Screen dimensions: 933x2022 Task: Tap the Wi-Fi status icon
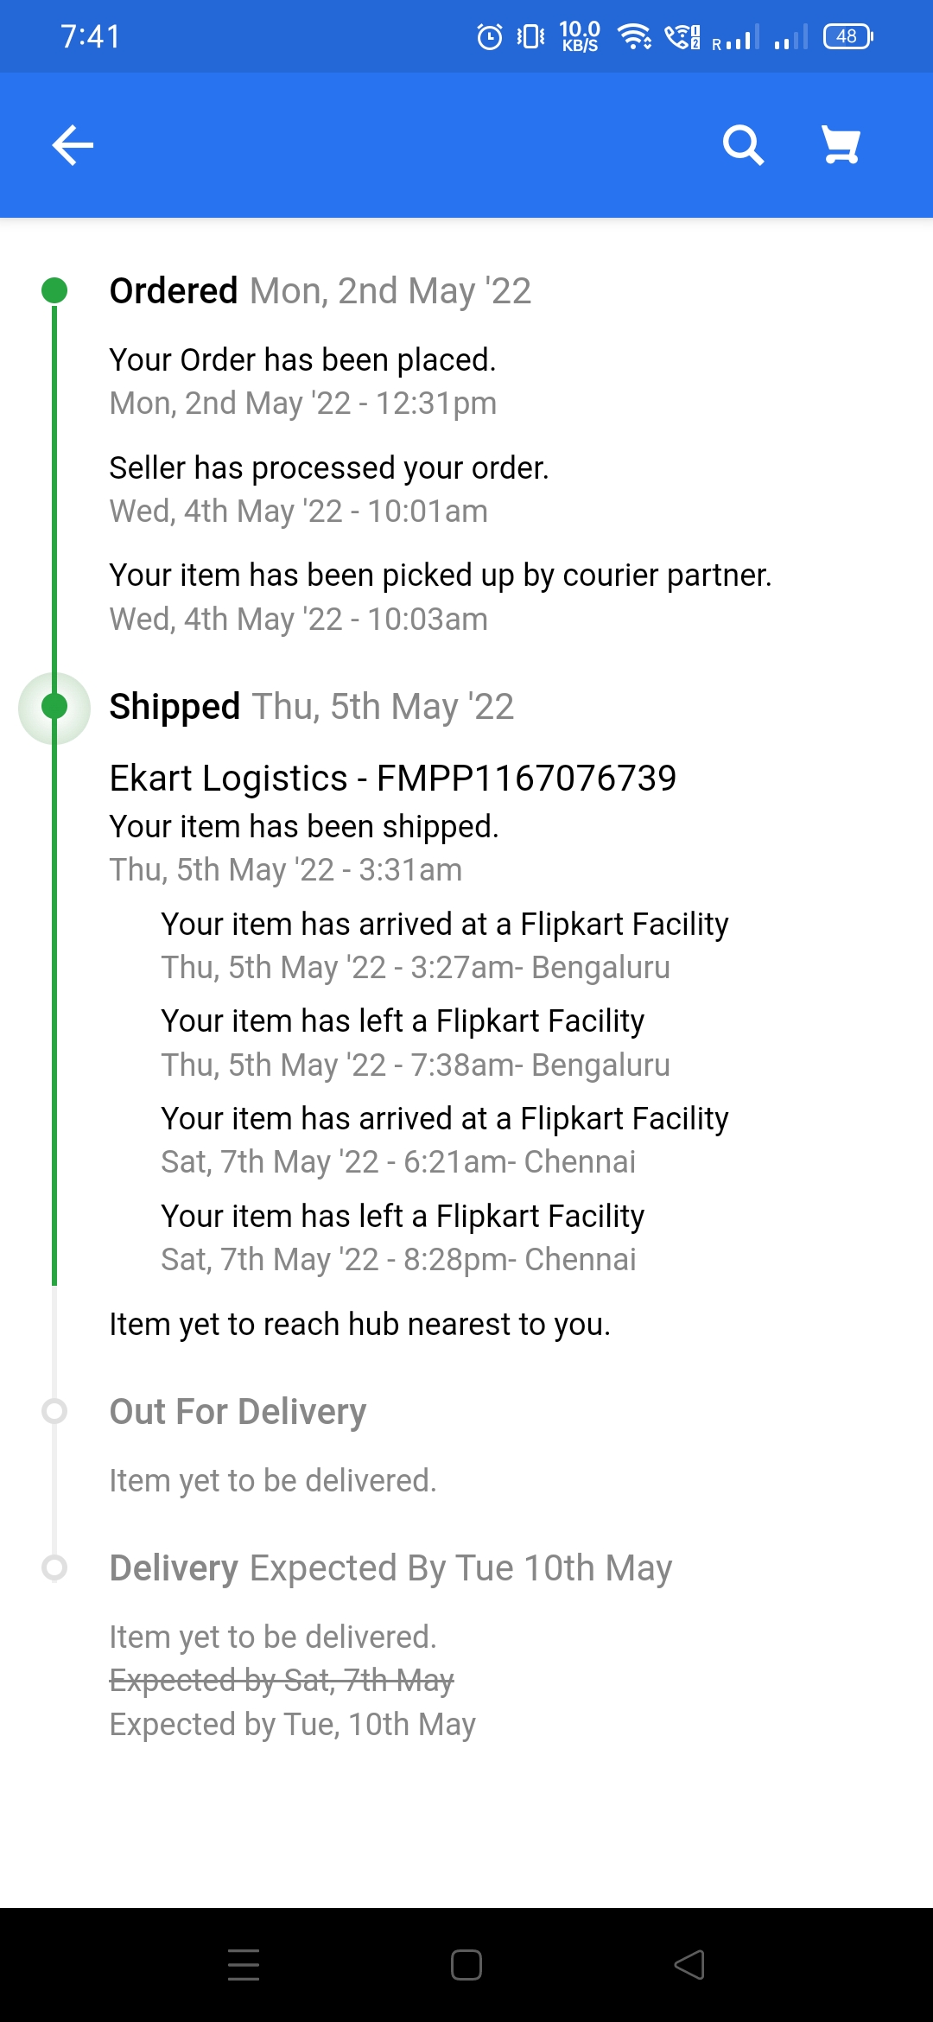[x=634, y=37]
